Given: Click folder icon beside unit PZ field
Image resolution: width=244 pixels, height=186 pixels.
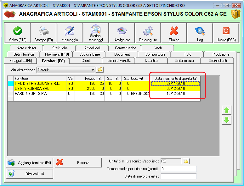Looking at the screenshot, I should [x=186, y=161].
